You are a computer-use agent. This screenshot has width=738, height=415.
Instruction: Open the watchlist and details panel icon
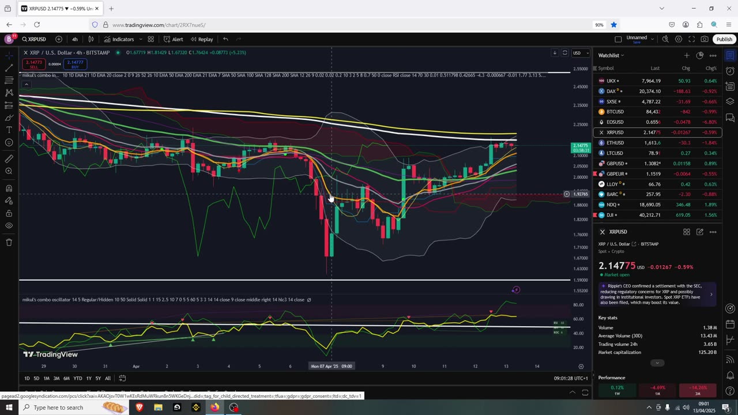(730, 55)
